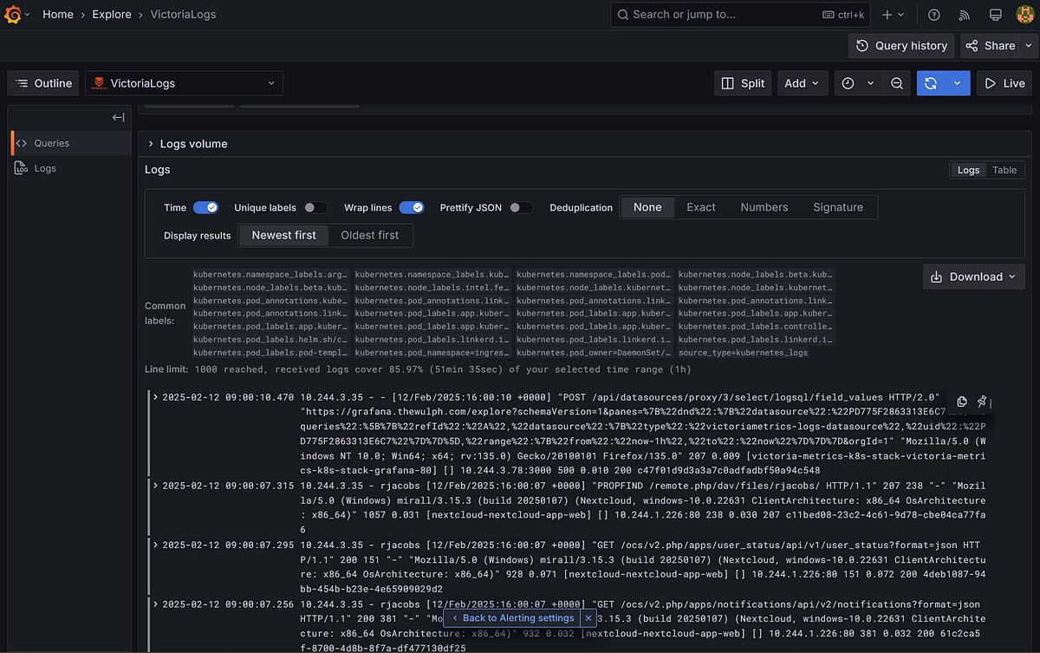1040x653 pixels.
Task: Click kubernetes.pod_owner=DaemonSet label
Action: pos(594,353)
